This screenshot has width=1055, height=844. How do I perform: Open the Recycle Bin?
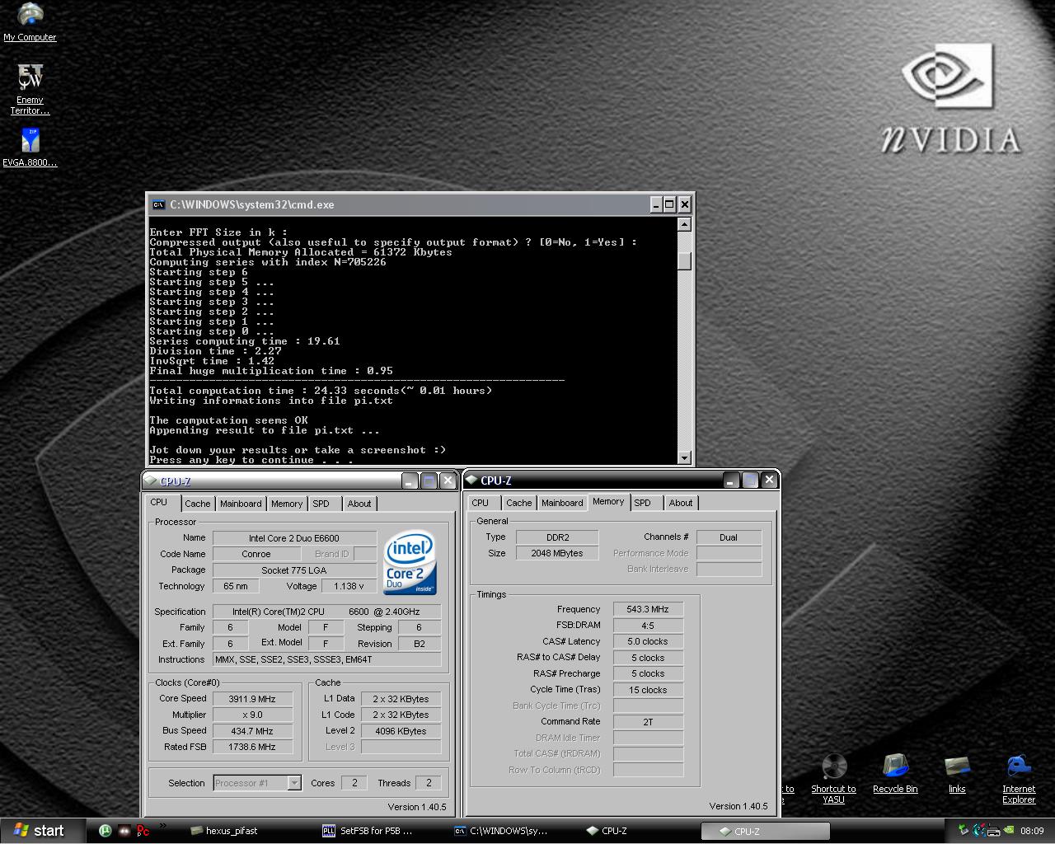[x=895, y=774]
